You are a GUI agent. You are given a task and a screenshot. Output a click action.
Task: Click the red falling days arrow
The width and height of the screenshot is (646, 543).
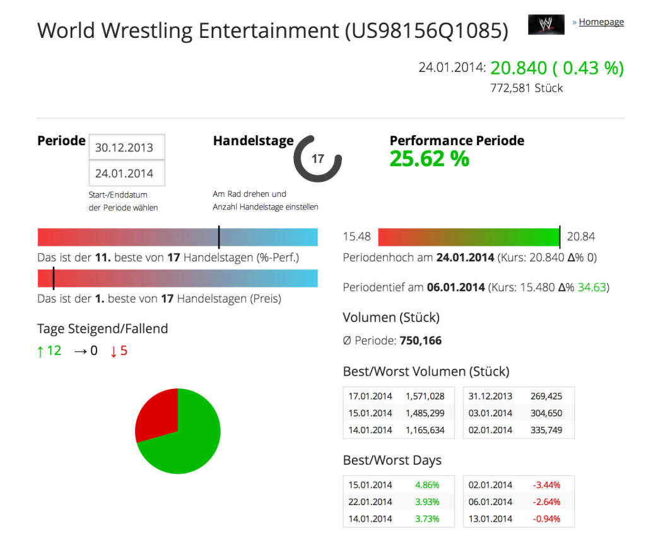pyautogui.click(x=114, y=351)
